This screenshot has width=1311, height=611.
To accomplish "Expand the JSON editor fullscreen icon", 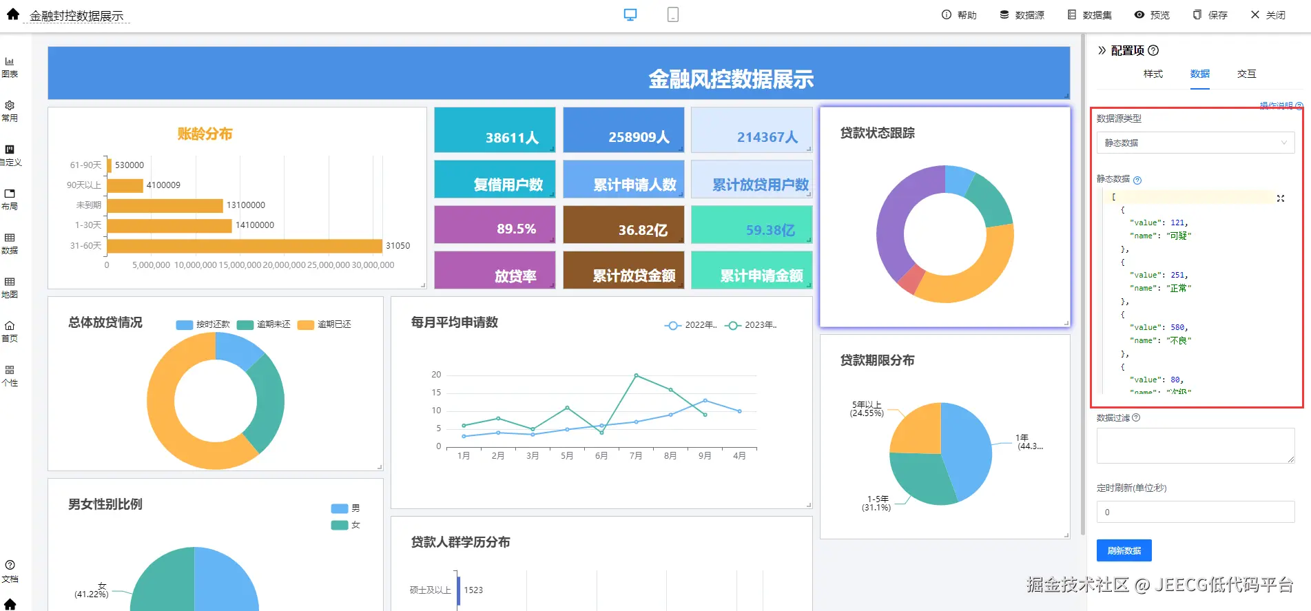I will click(1281, 198).
